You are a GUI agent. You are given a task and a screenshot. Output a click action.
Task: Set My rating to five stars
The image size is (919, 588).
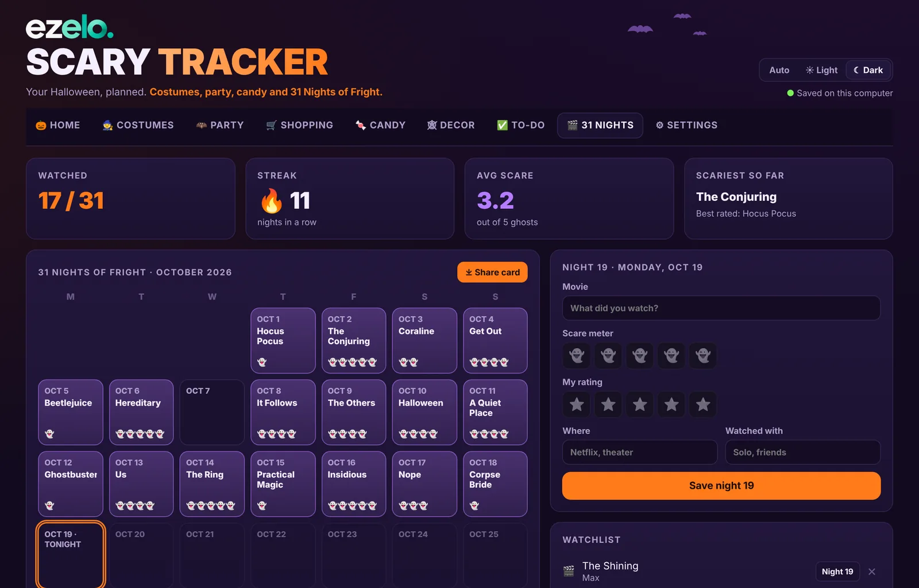[x=703, y=404]
